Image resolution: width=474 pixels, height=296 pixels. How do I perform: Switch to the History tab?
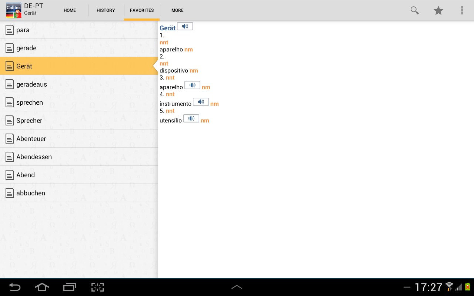coord(106,10)
